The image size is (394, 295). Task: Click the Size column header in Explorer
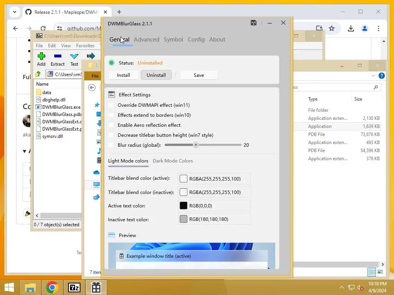(x=358, y=99)
